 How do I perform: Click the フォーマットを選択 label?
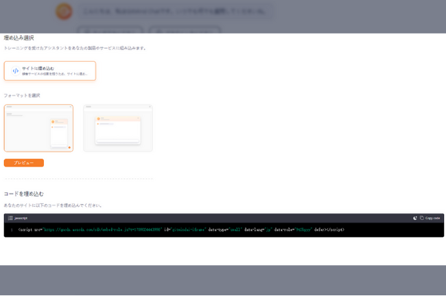(x=22, y=95)
